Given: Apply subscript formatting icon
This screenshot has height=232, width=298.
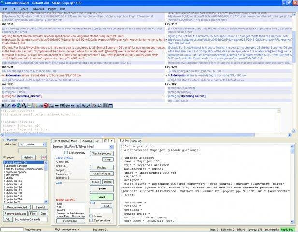Looking at the screenshot, I should coord(83,105).
